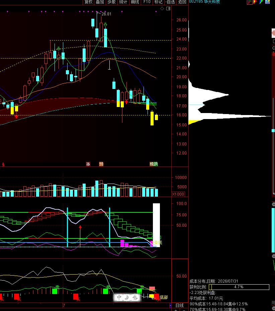Click red up arrow near 17.00 candle

click(x=126, y=102)
